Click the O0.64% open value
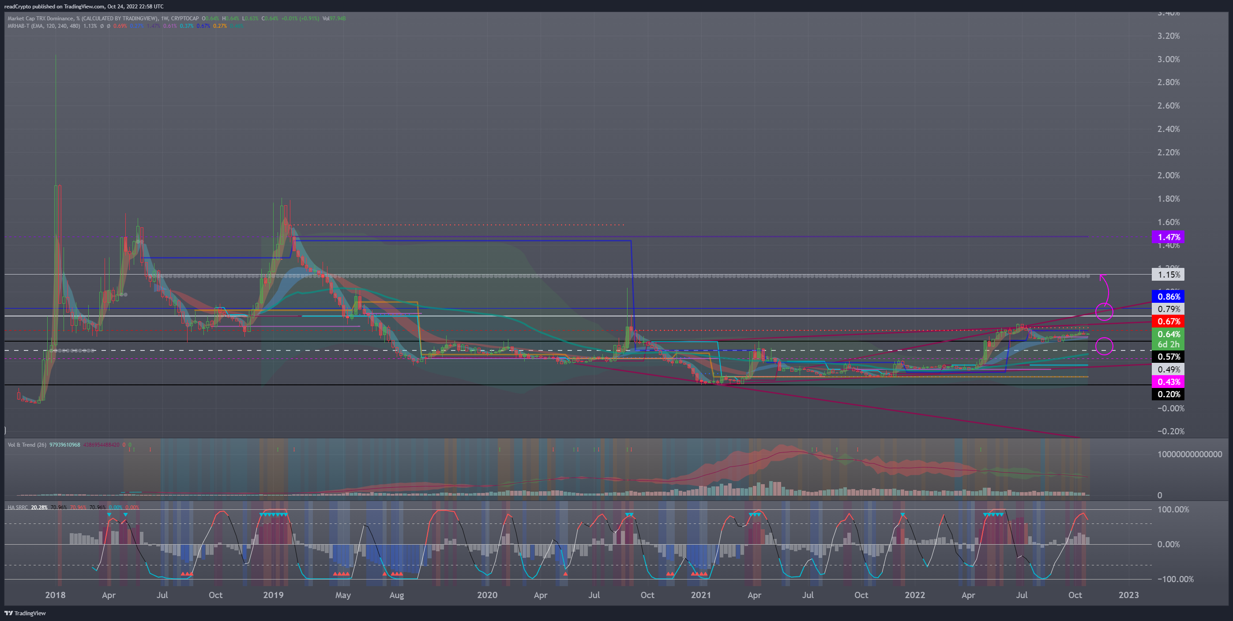 click(x=210, y=19)
